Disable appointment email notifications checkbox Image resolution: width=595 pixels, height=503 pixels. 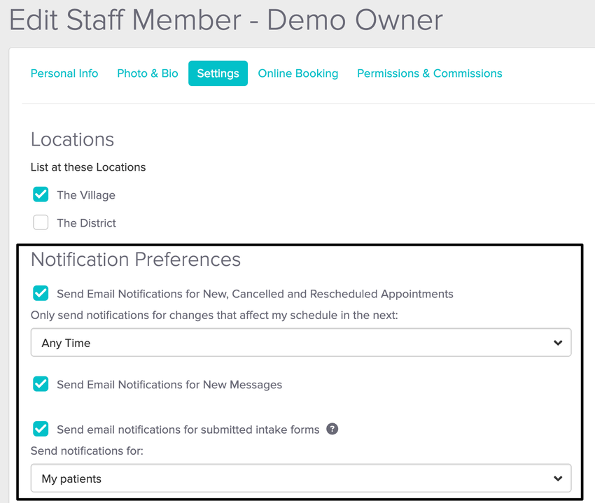click(x=41, y=293)
